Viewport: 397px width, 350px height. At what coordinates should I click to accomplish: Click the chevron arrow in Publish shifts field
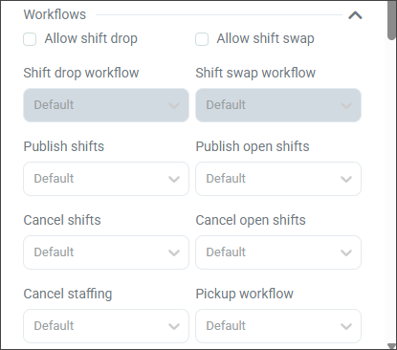[x=174, y=179]
